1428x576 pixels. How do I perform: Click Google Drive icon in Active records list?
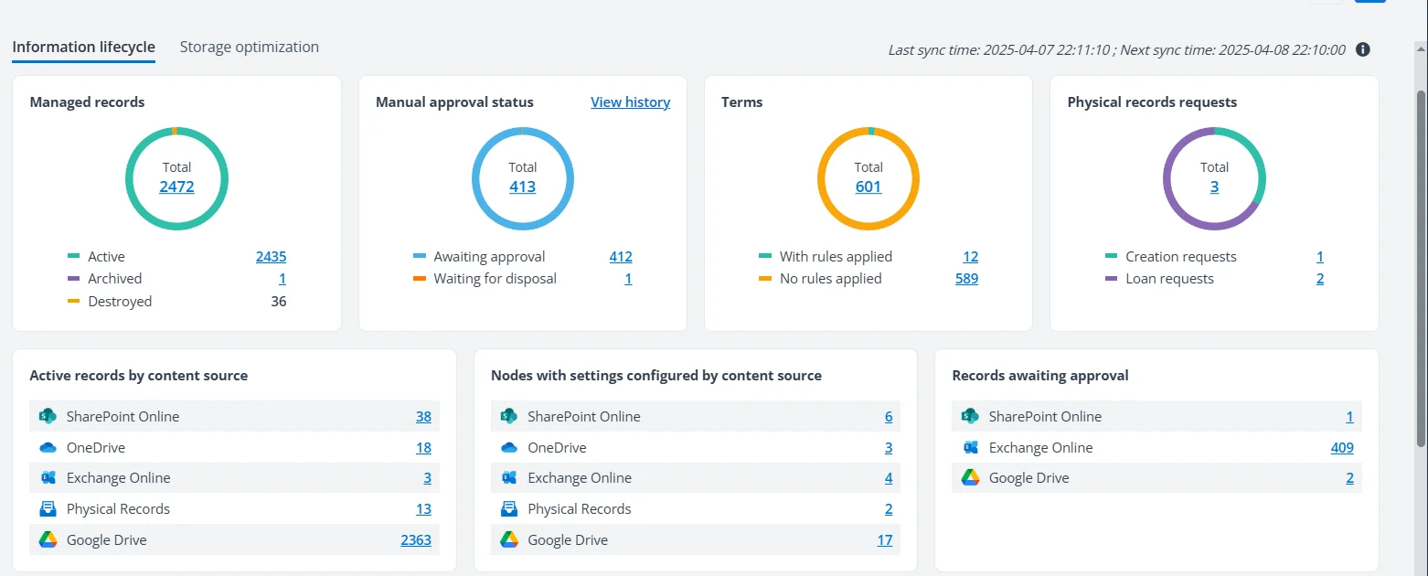tap(48, 540)
